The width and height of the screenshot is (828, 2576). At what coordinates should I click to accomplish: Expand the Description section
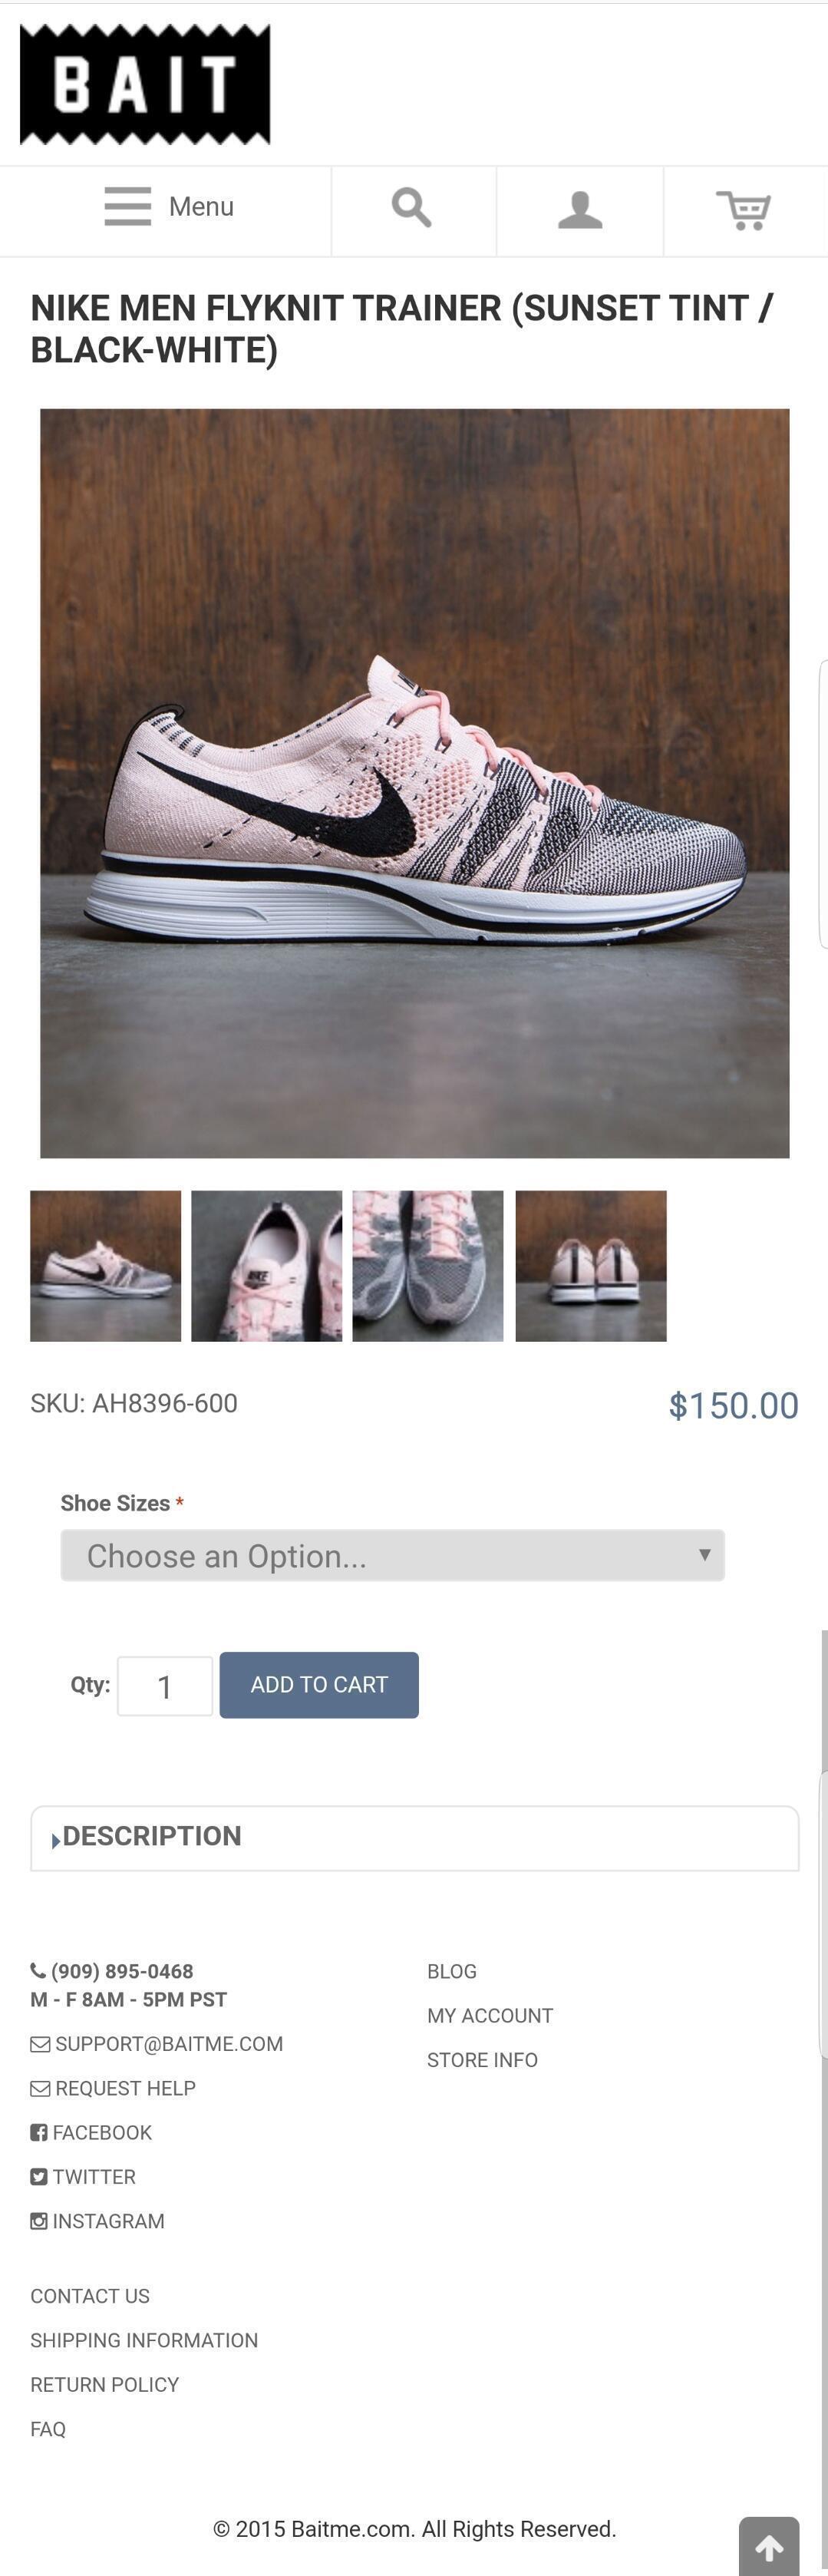[x=414, y=1837]
